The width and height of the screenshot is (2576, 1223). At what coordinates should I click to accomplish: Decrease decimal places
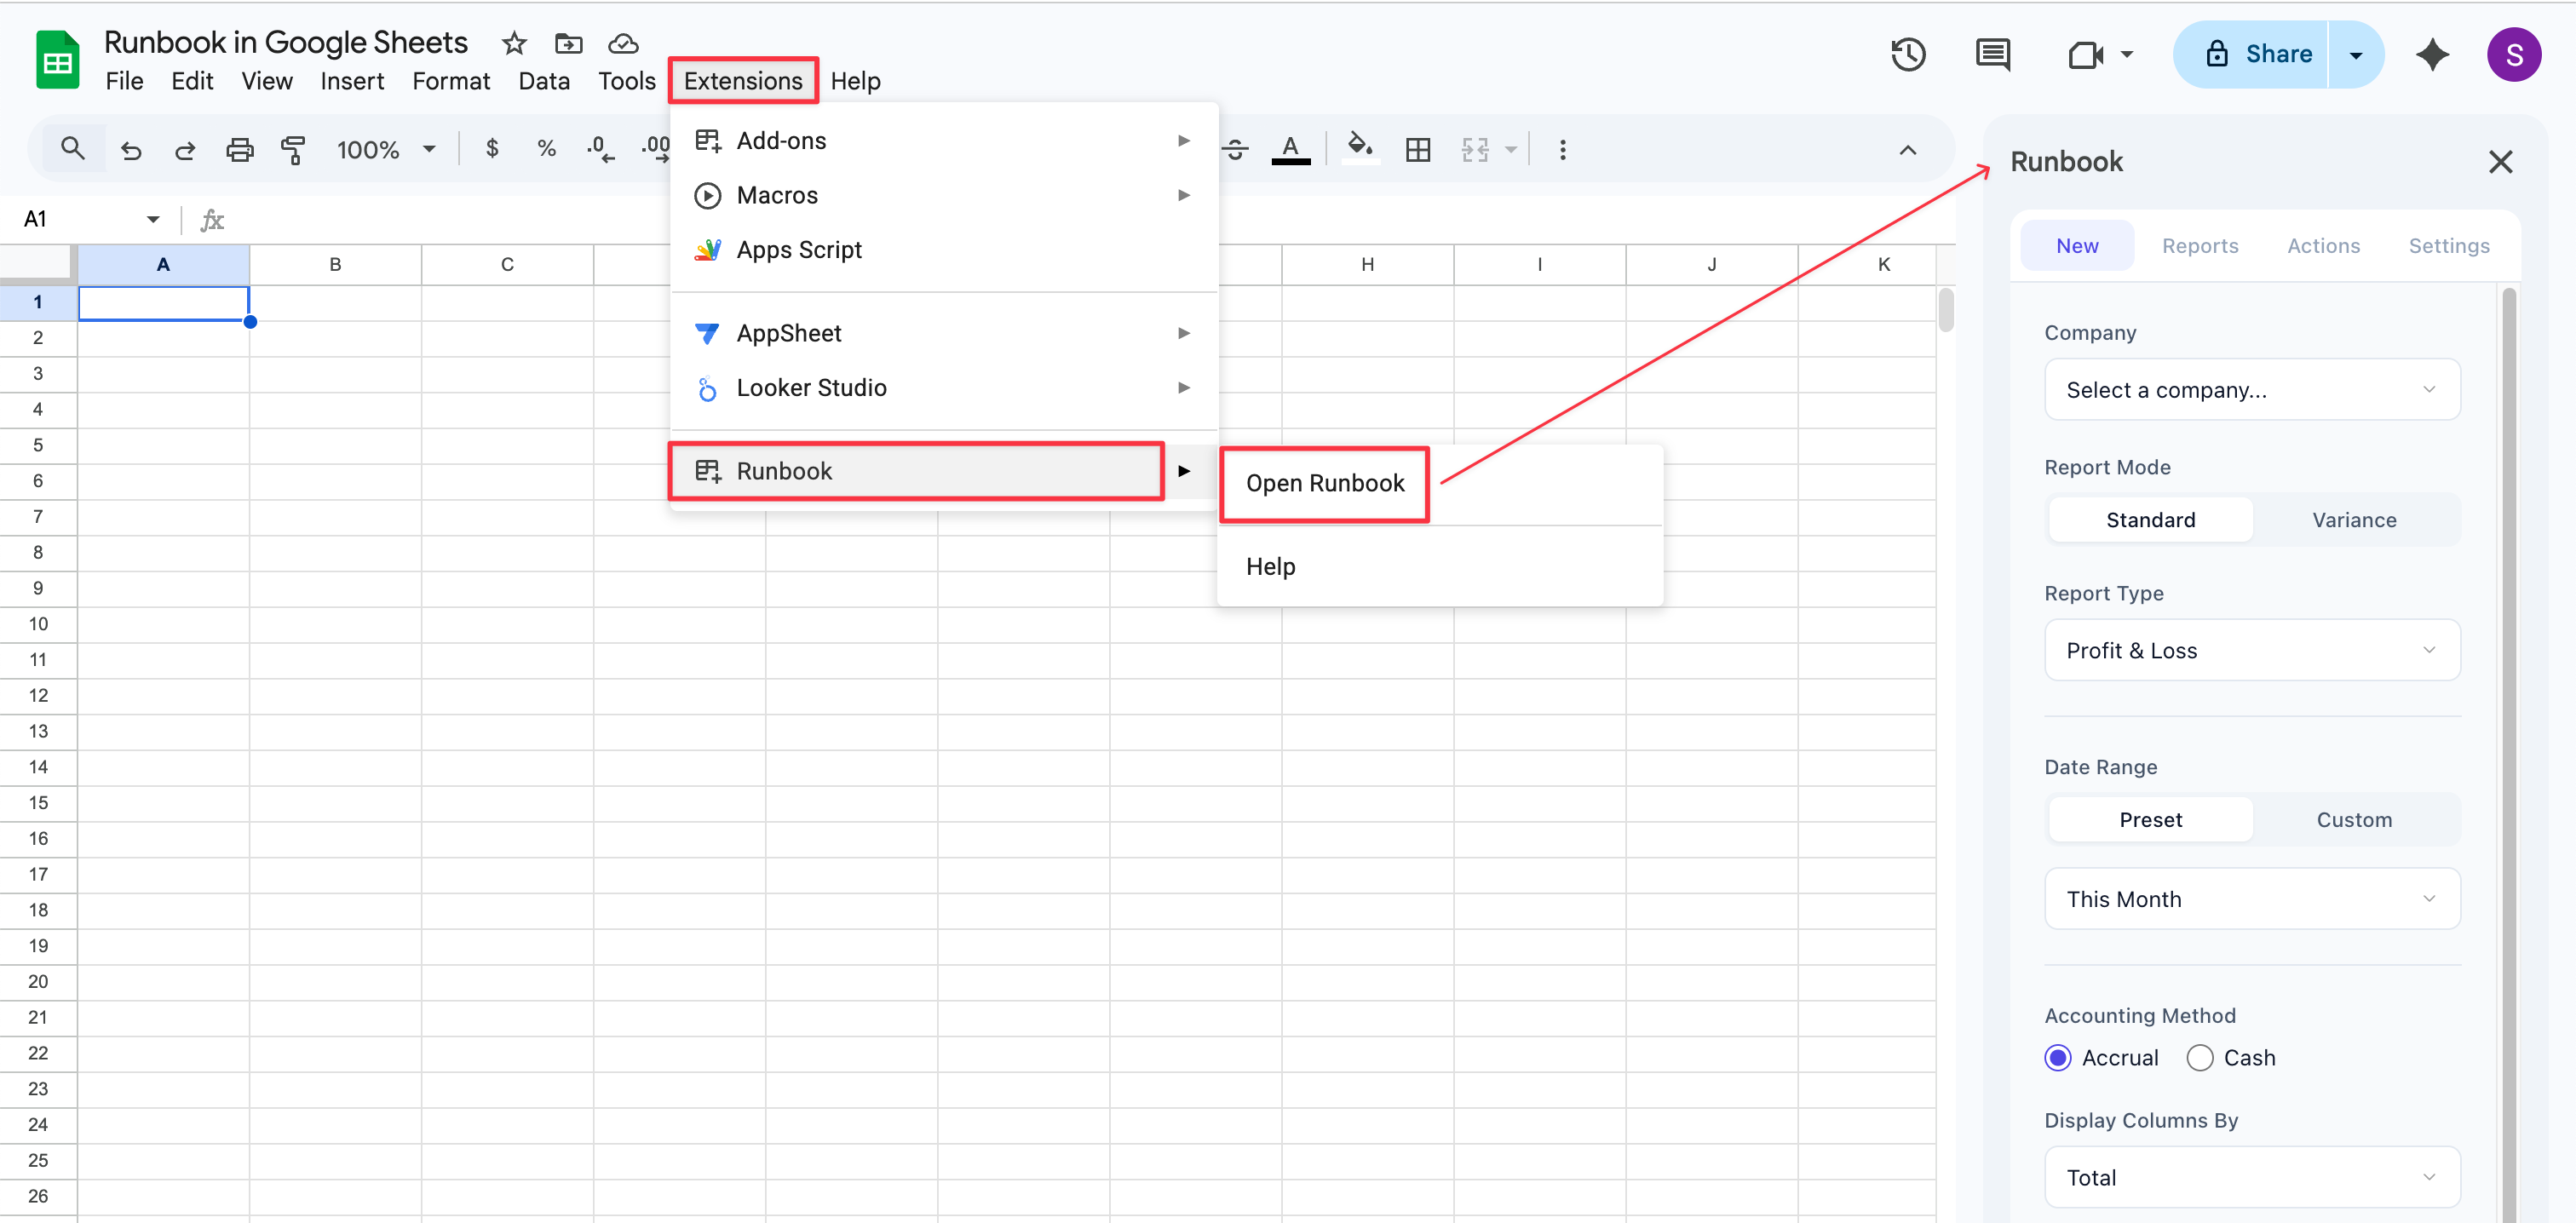[600, 149]
